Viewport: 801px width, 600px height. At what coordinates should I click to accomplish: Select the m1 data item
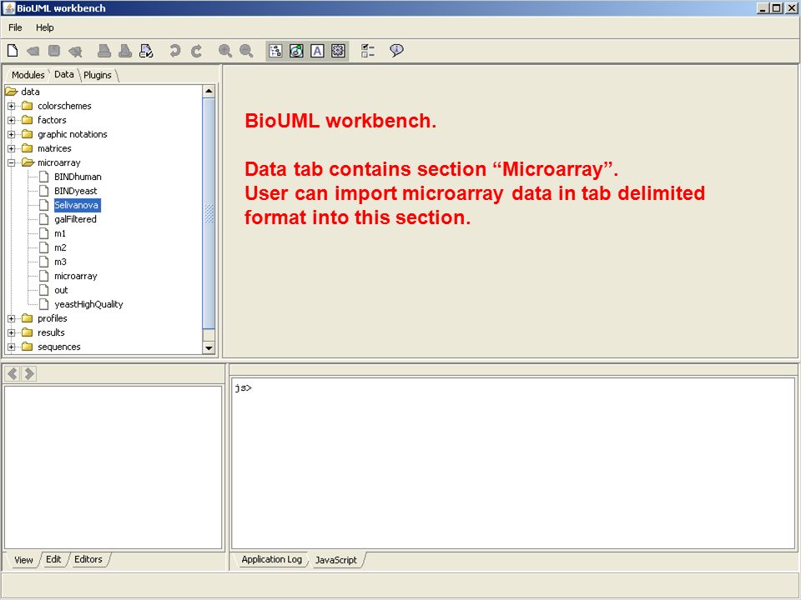tap(60, 233)
